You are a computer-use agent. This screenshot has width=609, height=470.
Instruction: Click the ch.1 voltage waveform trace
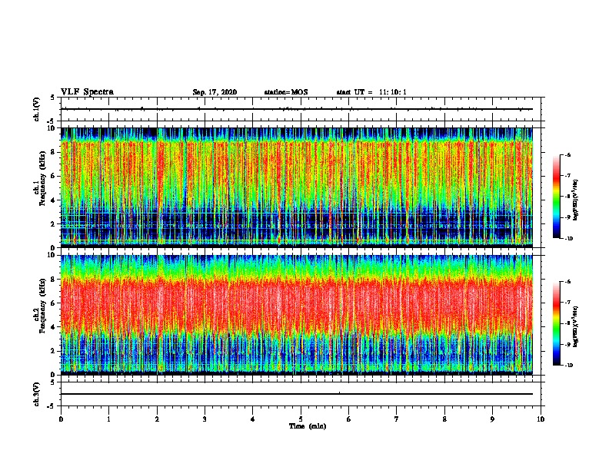coord(297,109)
